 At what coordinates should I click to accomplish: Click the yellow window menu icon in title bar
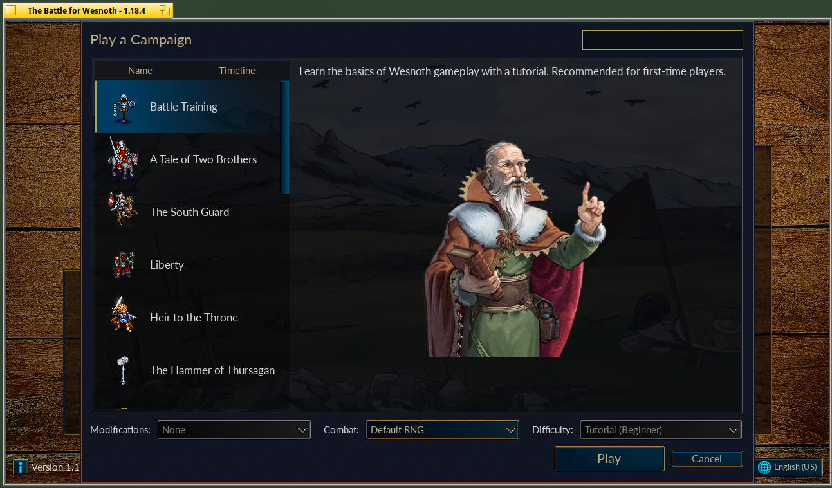(11, 10)
